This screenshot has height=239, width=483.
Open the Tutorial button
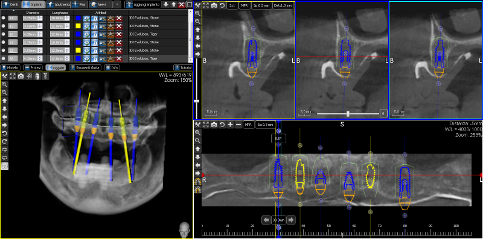(x=182, y=67)
